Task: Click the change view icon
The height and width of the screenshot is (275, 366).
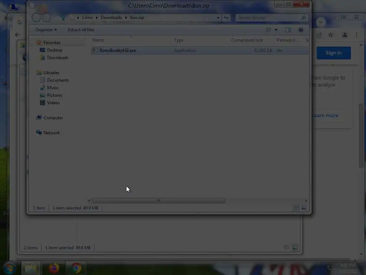Action: tap(269, 30)
